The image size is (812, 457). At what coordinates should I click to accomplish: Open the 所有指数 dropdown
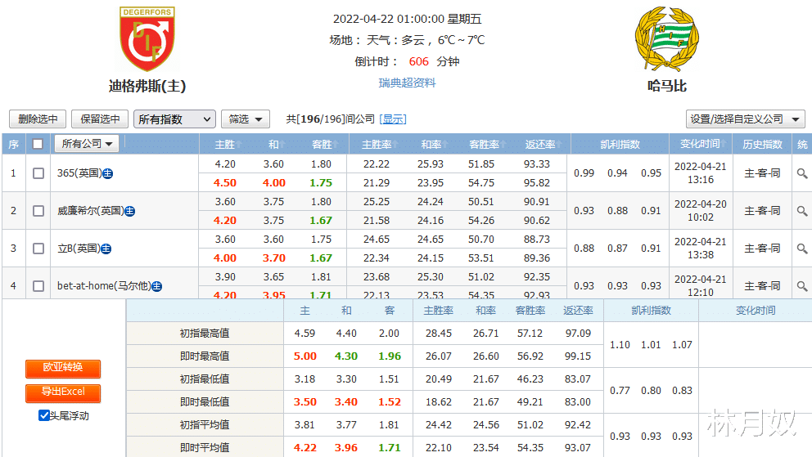click(174, 119)
